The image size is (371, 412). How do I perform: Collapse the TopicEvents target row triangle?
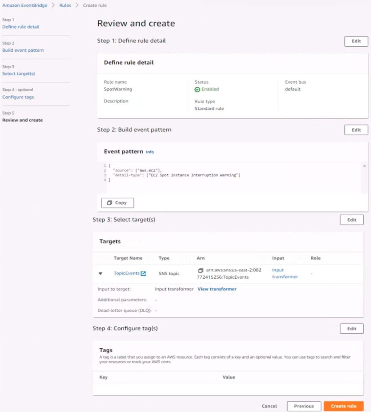click(x=100, y=274)
